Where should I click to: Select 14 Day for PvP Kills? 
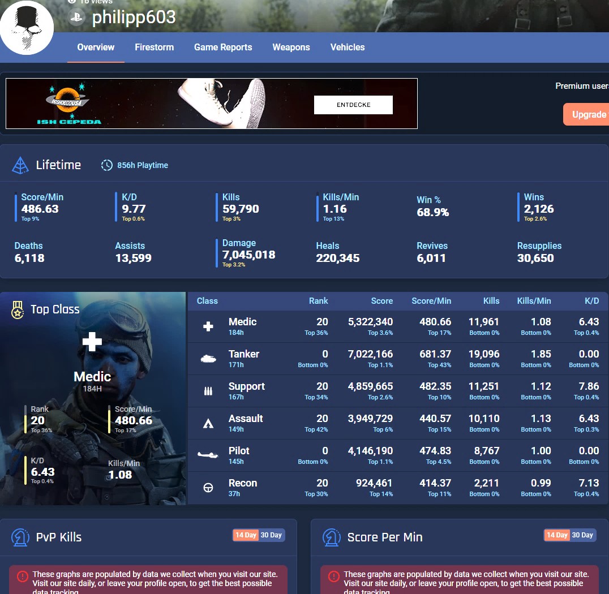246,535
